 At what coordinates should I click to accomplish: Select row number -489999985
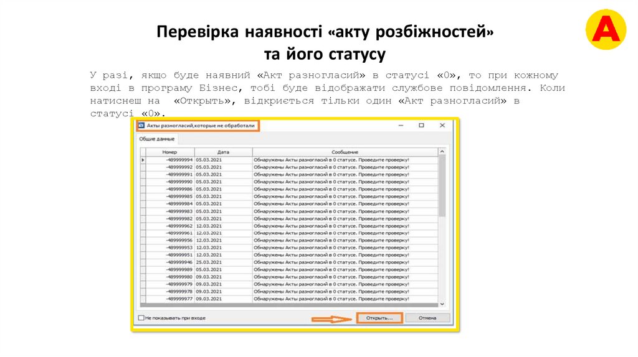[289, 197]
